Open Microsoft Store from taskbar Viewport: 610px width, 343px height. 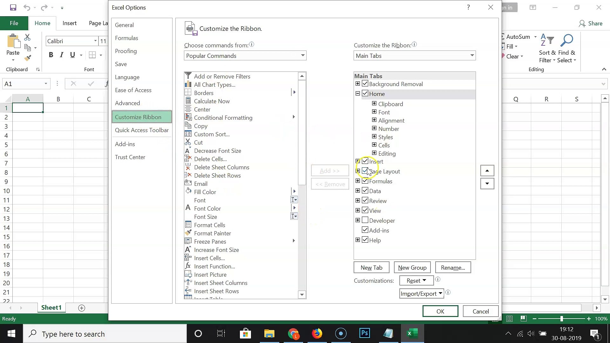coord(245,334)
